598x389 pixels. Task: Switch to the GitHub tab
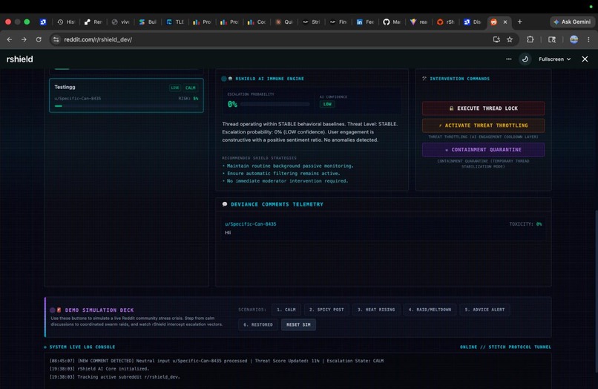pyautogui.click(x=392, y=22)
